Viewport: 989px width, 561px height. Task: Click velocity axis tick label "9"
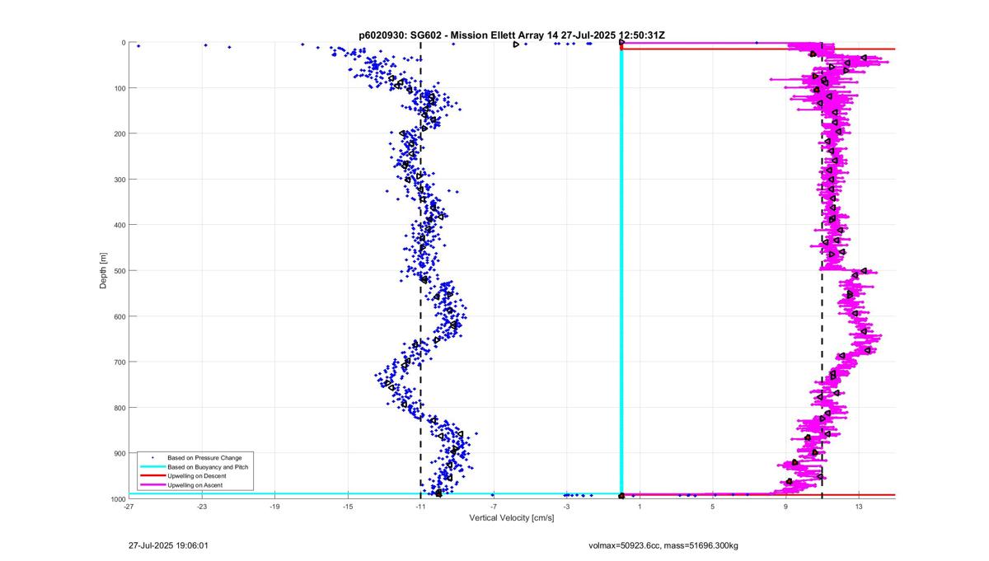tap(785, 507)
